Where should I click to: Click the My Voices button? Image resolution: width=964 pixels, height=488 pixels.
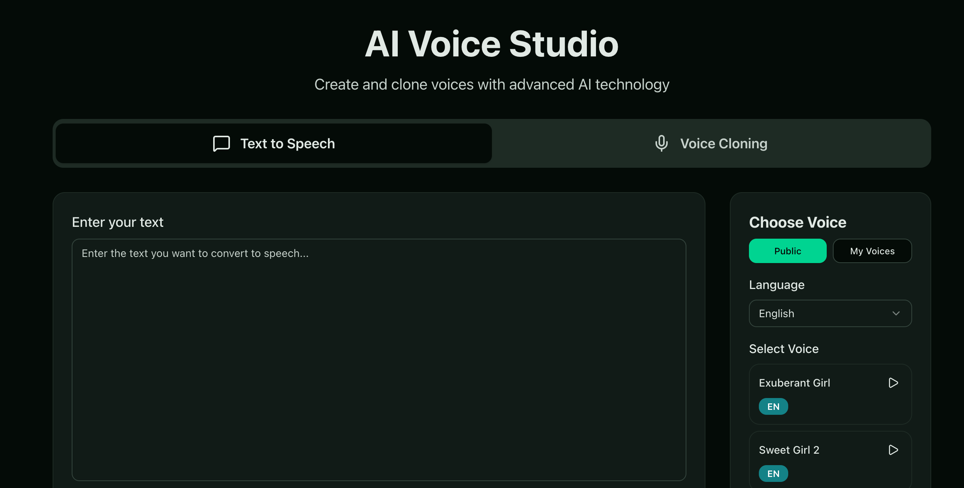tap(872, 250)
